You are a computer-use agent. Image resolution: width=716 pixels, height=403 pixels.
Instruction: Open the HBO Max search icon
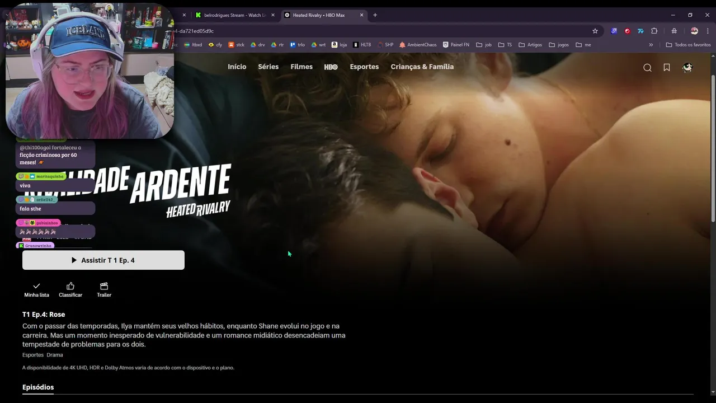click(647, 68)
